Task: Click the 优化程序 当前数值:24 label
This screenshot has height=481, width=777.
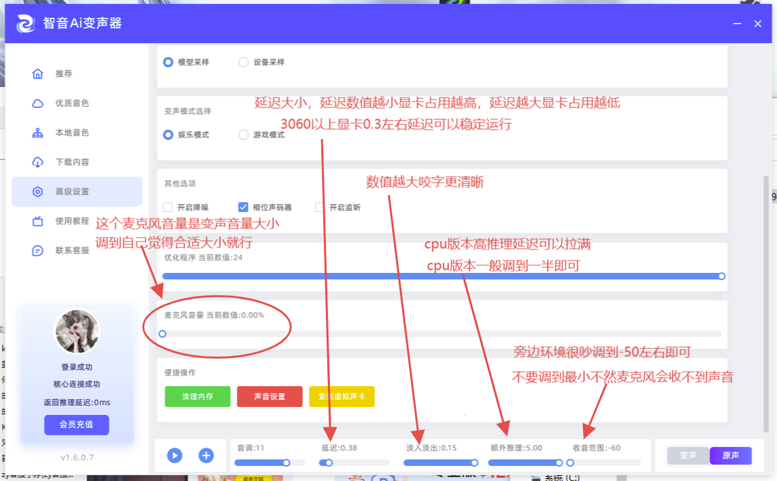Action: (x=203, y=258)
